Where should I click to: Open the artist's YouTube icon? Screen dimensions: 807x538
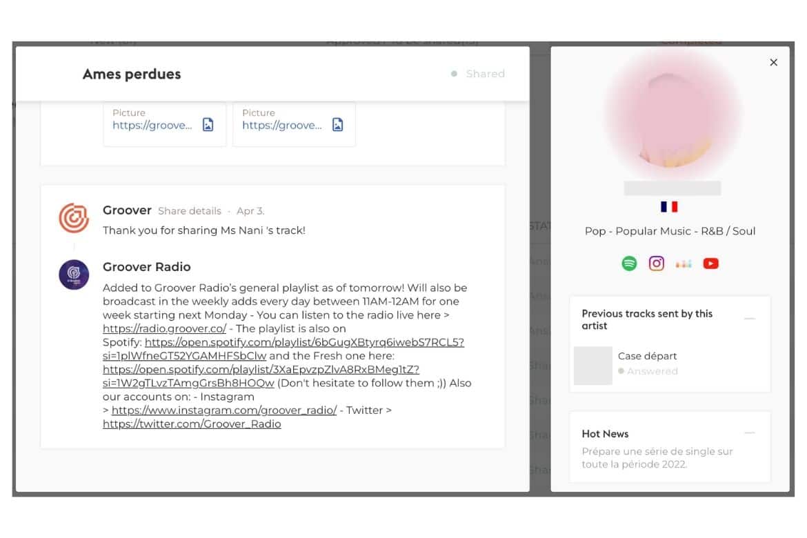[x=710, y=263]
